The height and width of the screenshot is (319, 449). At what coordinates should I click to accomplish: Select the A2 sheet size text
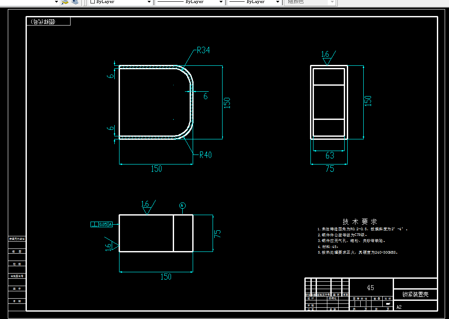click(399, 307)
